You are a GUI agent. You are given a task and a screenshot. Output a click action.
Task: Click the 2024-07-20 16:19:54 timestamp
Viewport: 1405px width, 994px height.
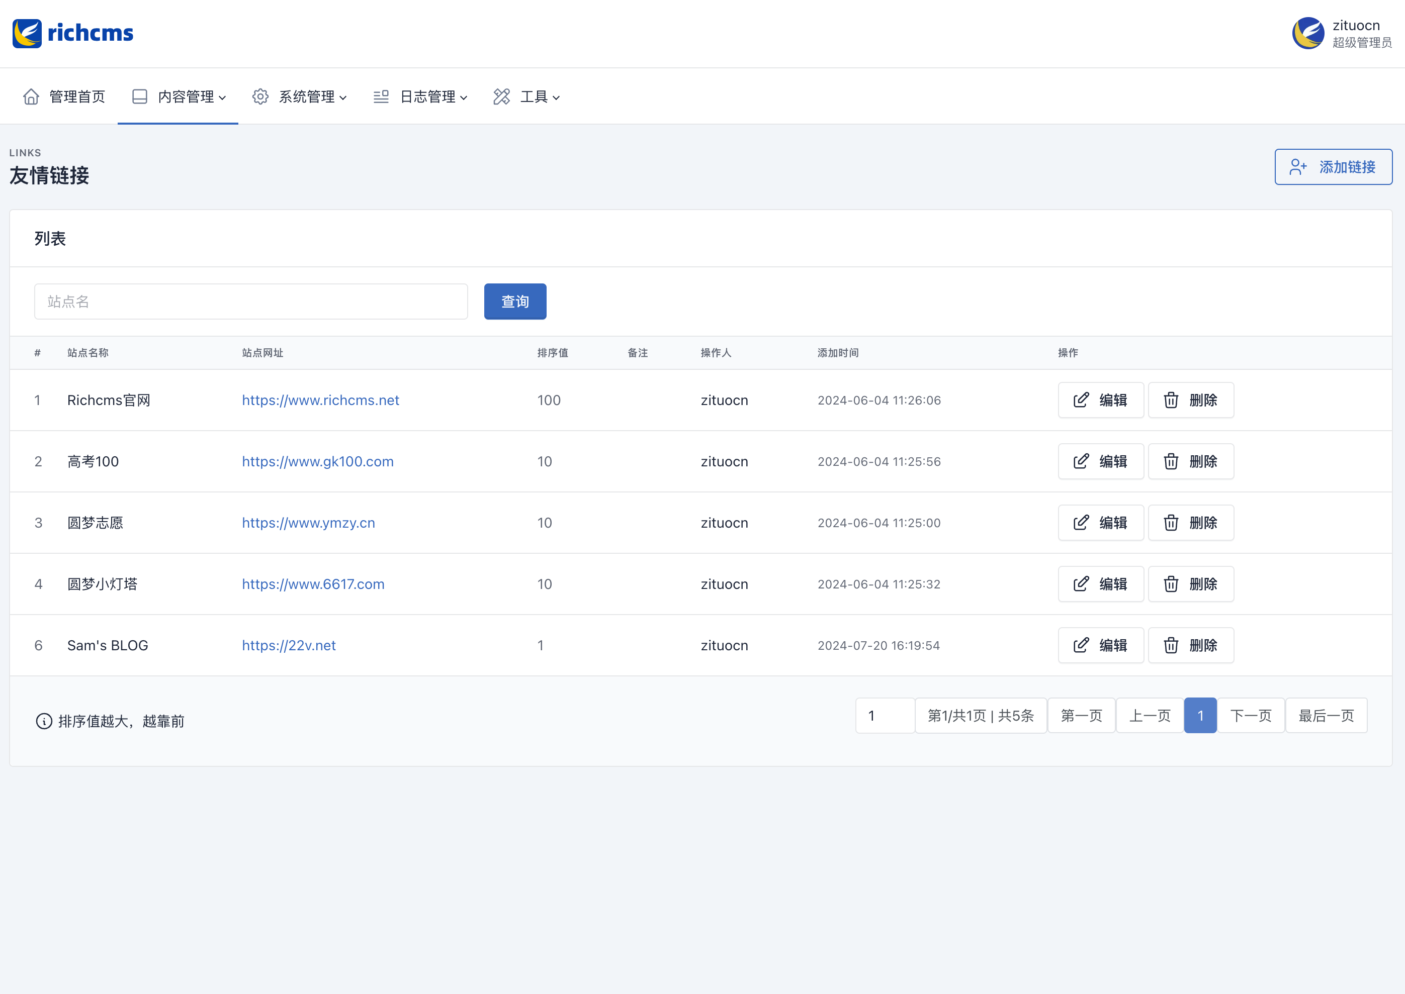(879, 645)
